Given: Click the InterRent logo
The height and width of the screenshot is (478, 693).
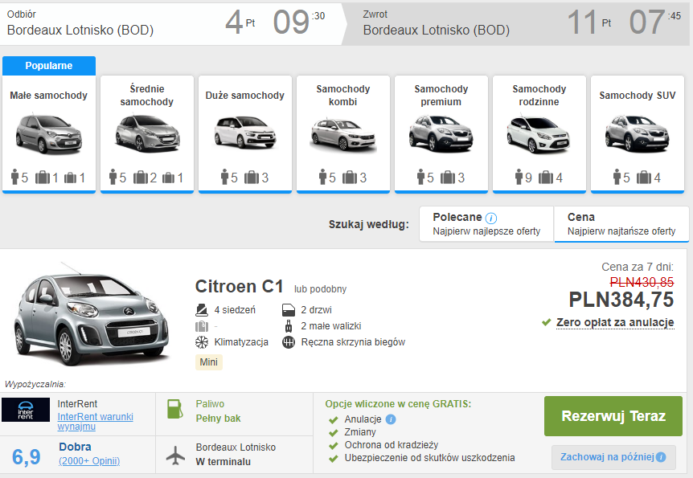Looking at the screenshot, I should [26, 410].
